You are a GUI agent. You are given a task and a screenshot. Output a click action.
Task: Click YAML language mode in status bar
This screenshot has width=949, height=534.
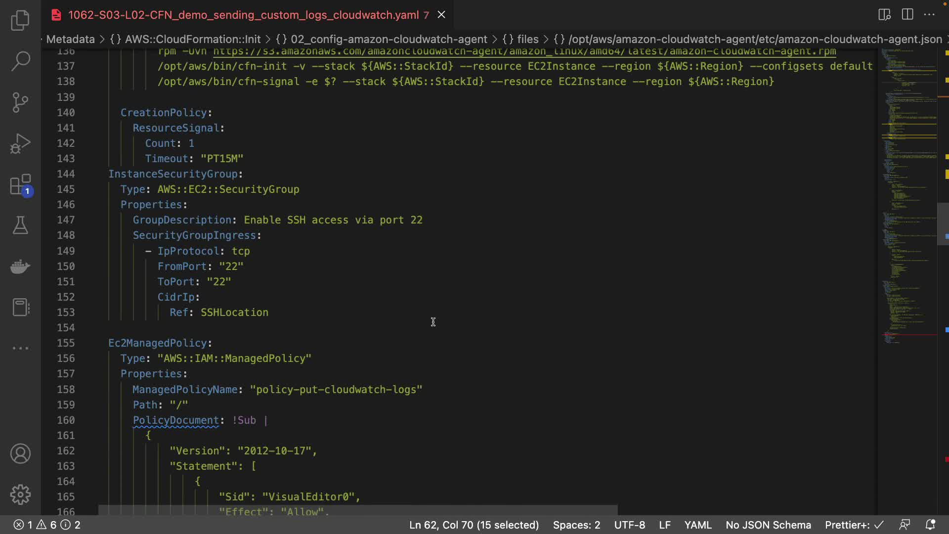pyautogui.click(x=697, y=525)
